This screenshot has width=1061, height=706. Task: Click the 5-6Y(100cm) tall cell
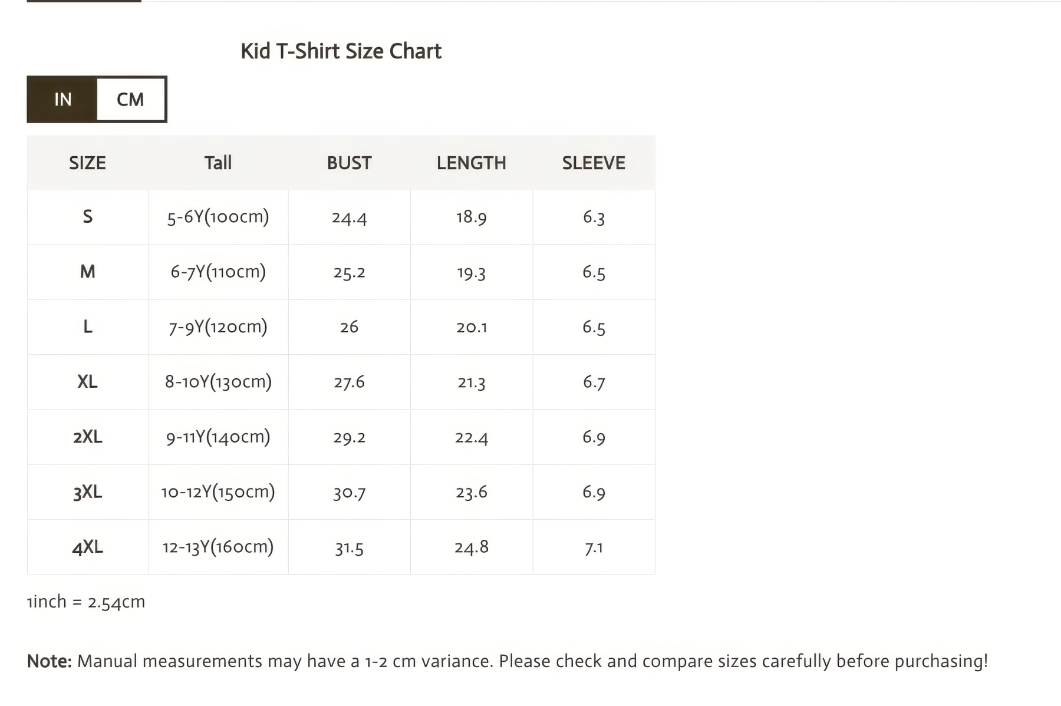pos(218,217)
